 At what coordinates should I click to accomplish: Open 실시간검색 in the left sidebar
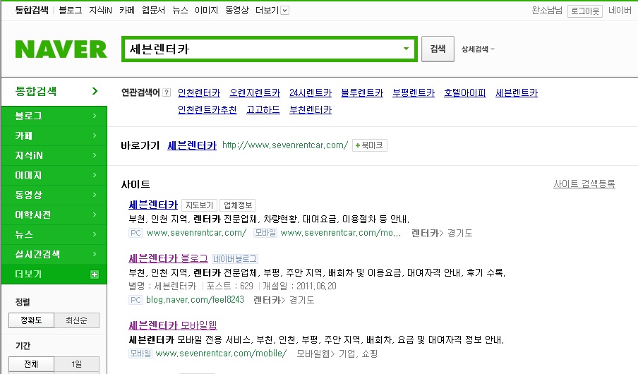click(54, 254)
